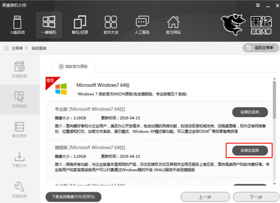This screenshot has width=280, height=203.
Task: Click the 下一步 button
Action: (x=256, y=197)
